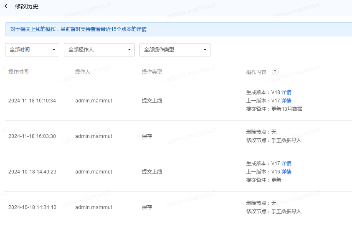Click 提交上线 in the 2024-10-18 row
352x227 pixels.
pos(152,172)
